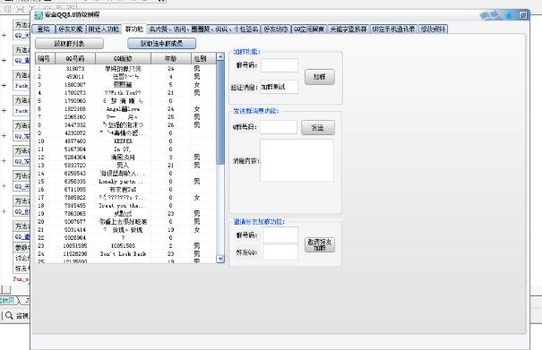Click the 年龄 column header
The image size is (542, 350).
[171, 58]
